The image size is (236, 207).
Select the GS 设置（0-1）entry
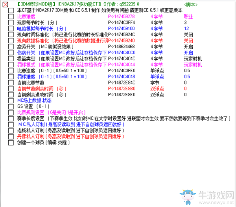coord(33,106)
